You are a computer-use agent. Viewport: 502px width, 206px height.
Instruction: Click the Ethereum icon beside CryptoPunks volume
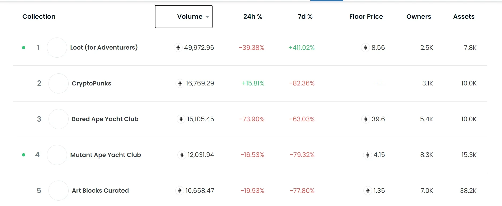[x=180, y=83]
